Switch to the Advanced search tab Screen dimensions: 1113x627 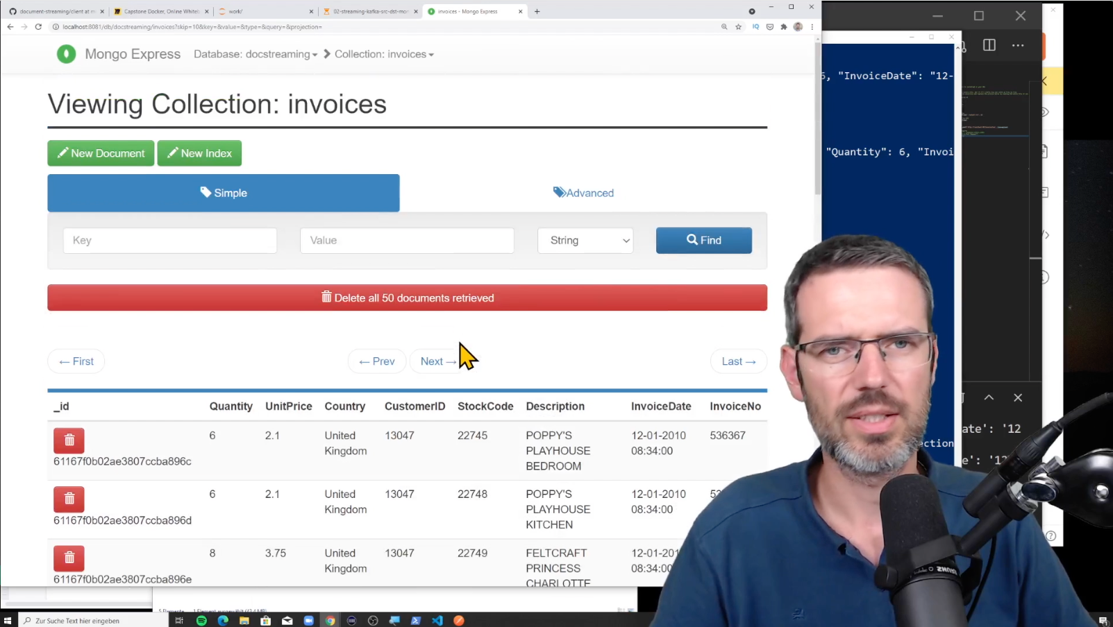click(x=583, y=193)
